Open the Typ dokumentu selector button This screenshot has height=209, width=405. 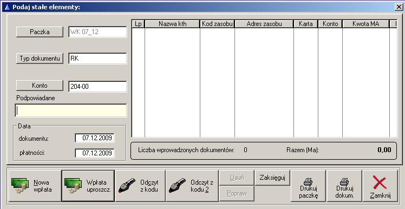[x=40, y=58]
